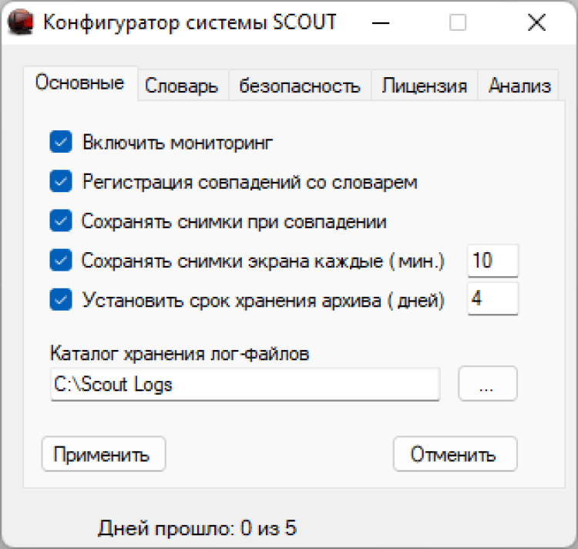The image size is (578, 549).
Task: Click the log directory path field
Action: click(244, 384)
